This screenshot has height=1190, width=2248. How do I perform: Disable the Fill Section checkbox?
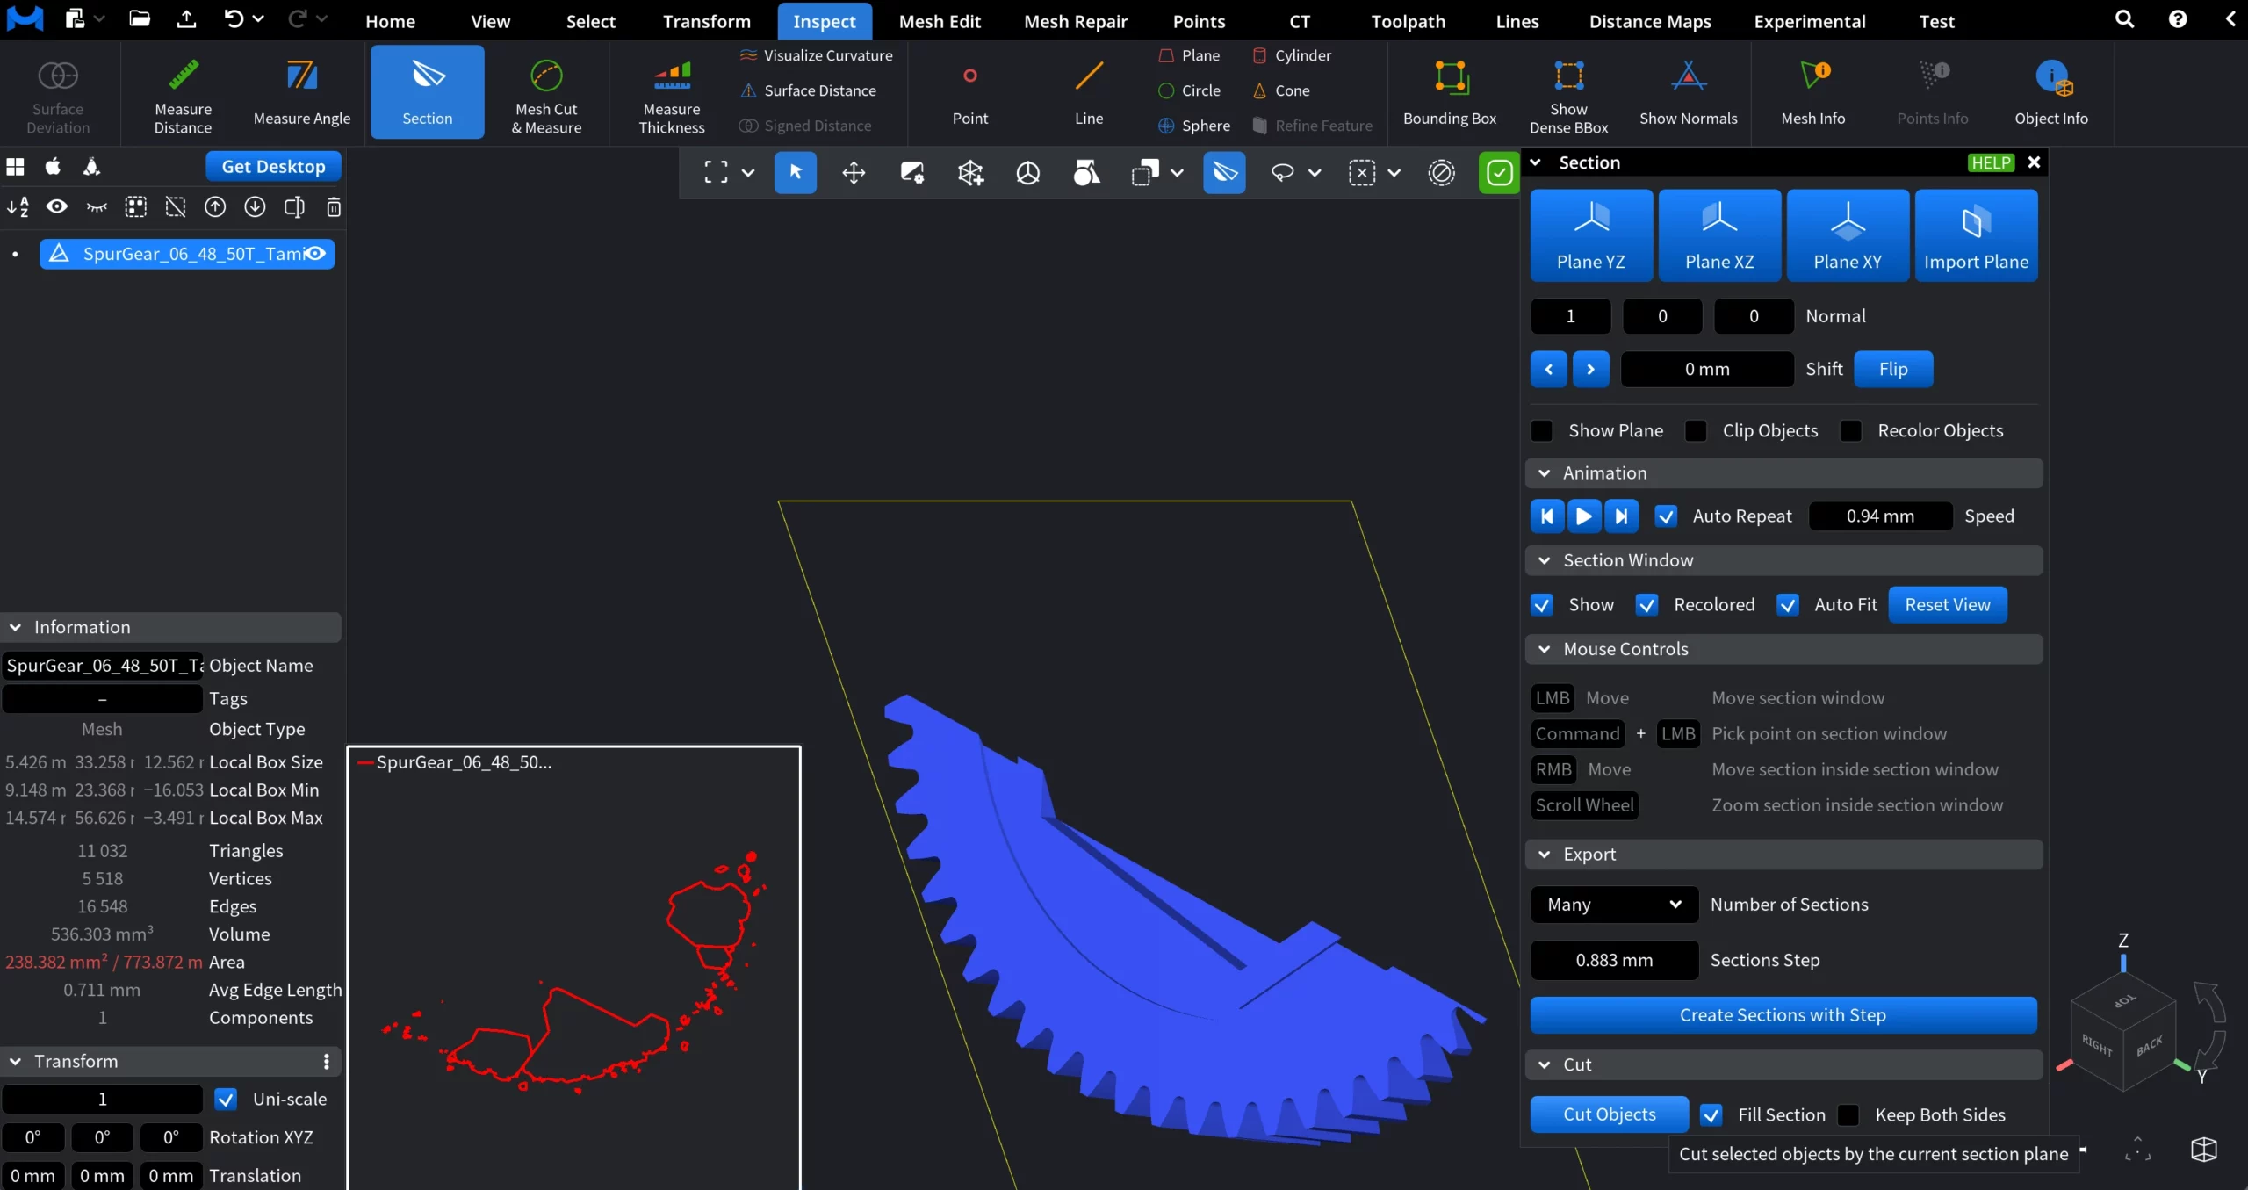click(x=1711, y=1114)
